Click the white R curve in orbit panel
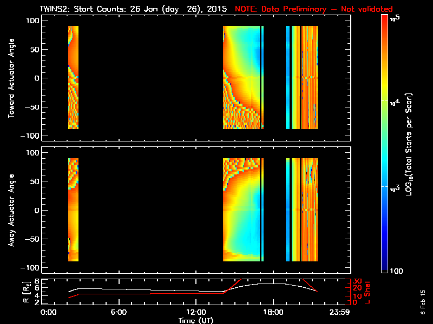433x324 pixels. click(x=162, y=290)
